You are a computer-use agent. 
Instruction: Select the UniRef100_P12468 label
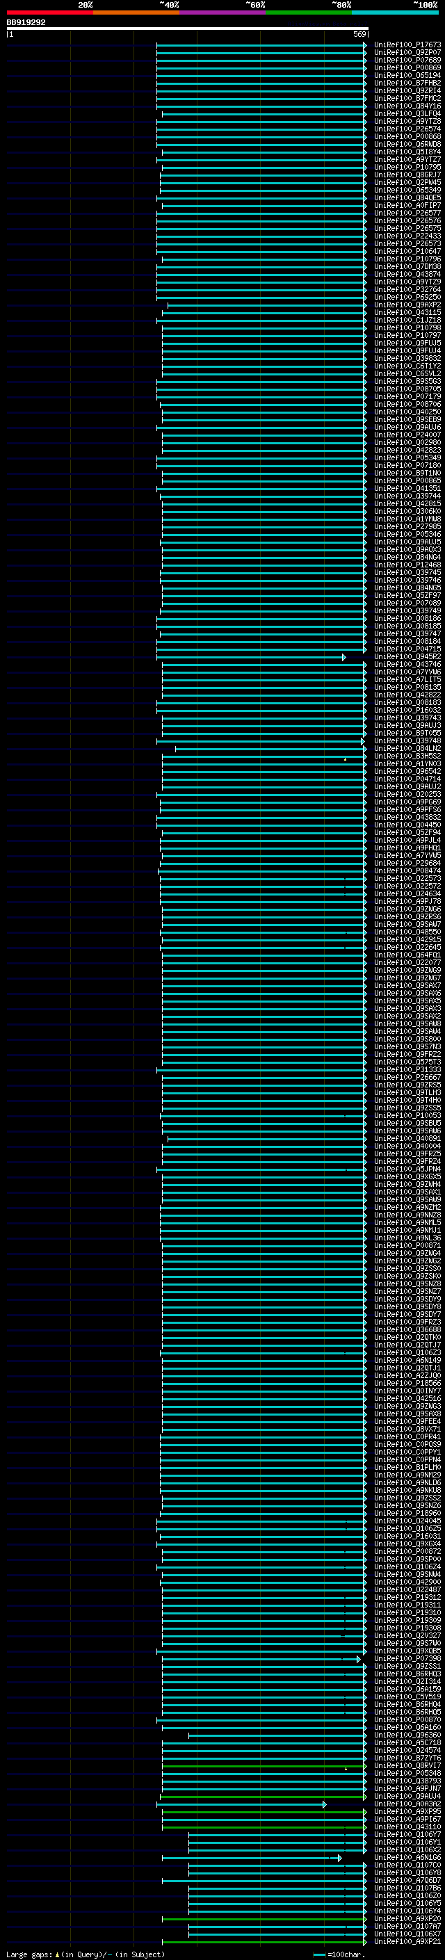coord(407,565)
